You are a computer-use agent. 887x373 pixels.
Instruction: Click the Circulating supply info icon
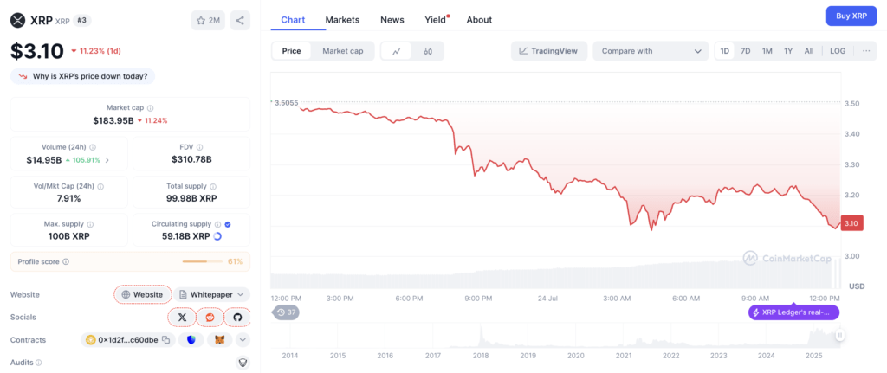coord(218,224)
